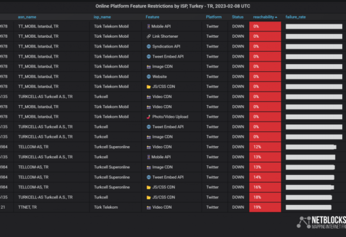Image resolution: width=346 pixels, height=237 pixels.
Task: Click the Link Shortener chain icon
Action: 149,37
